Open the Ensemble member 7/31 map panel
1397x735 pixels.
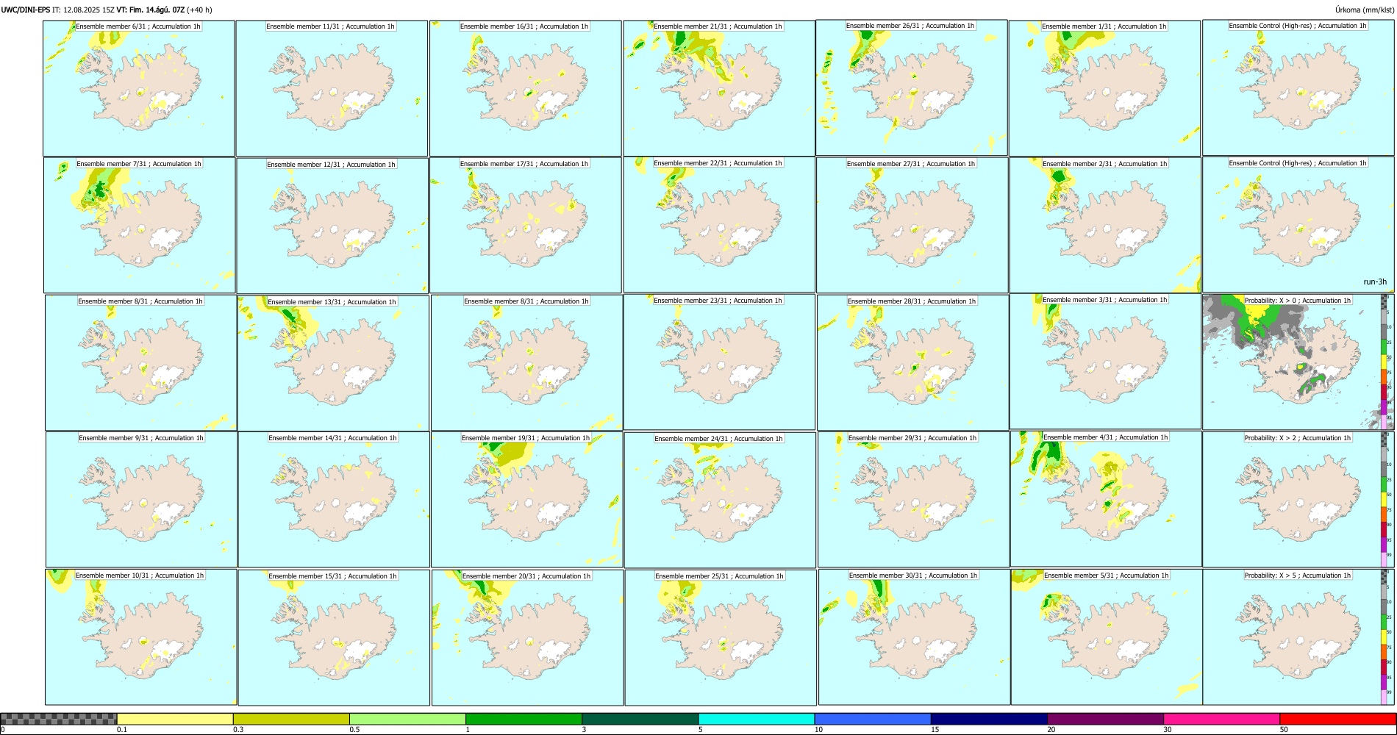coord(139,226)
